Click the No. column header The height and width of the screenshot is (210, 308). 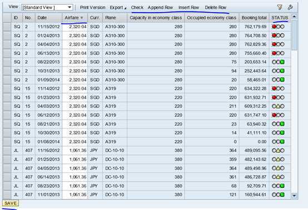pos(29,18)
